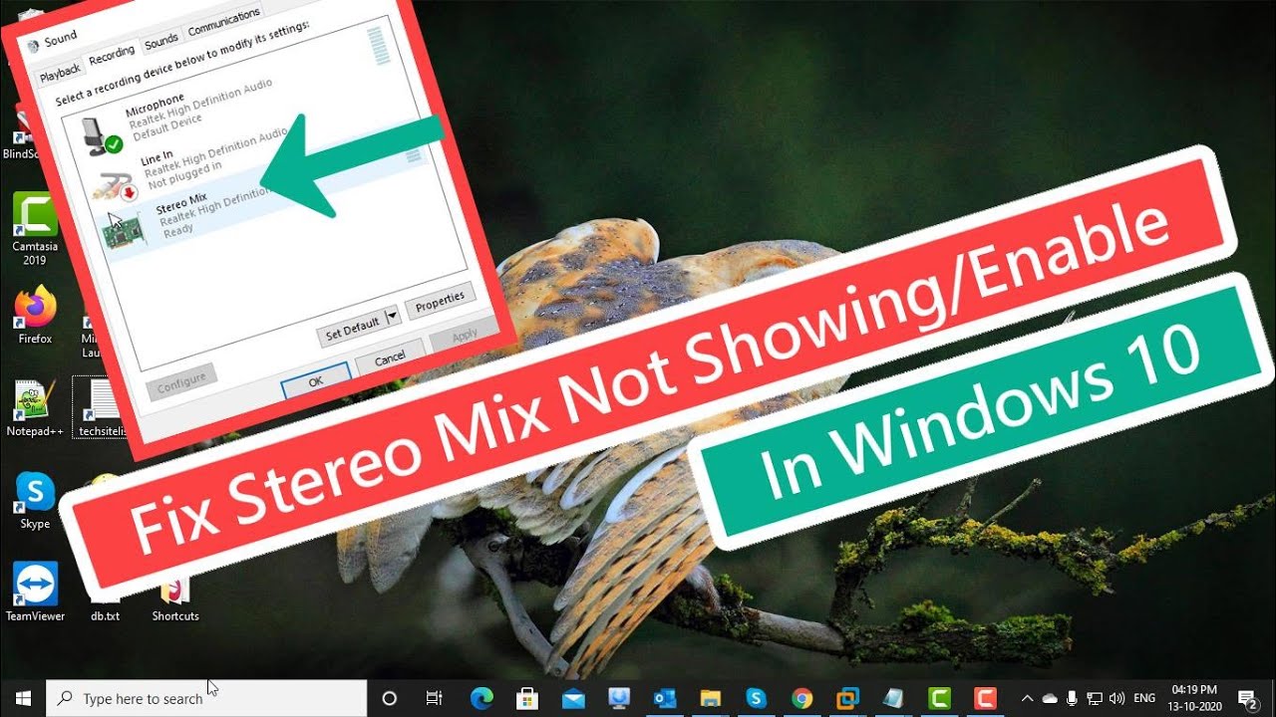Open the volume speaker tray icon
The height and width of the screenshot is (717, 1276).
(x=1116, y=698)
